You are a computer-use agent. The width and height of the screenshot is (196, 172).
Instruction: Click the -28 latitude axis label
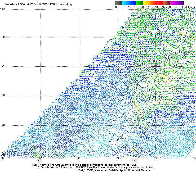pyautogui.click(x=2, y=125)
